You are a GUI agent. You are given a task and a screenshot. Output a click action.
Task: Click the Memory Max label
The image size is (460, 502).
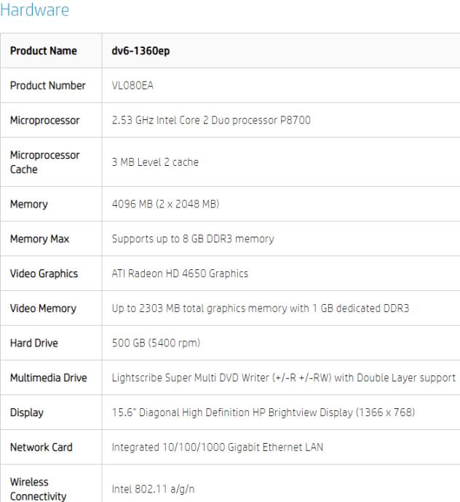39,239
